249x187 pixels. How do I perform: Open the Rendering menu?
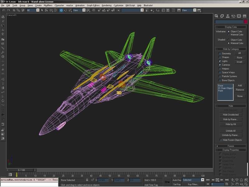106,5
